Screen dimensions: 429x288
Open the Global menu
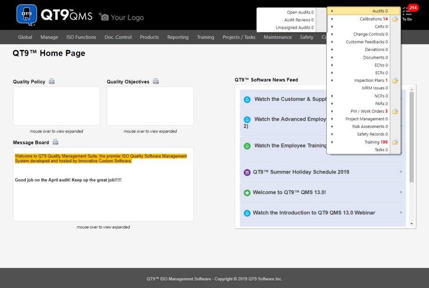[25, 37]
